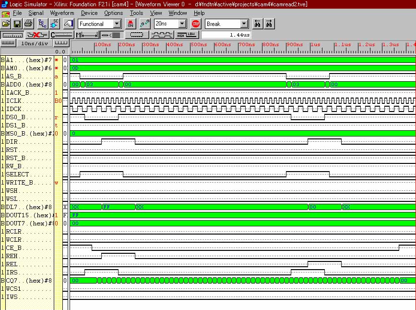The width and height of the screenshot is (416, 310).
Task: Expand the 20ns step size dropdown
Action: [182, 24]
